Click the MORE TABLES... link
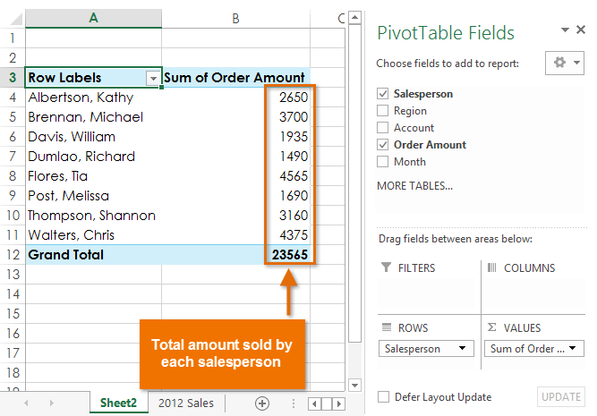Image resolution: width=597 pixels, height=416 pixels. point(414,186)
